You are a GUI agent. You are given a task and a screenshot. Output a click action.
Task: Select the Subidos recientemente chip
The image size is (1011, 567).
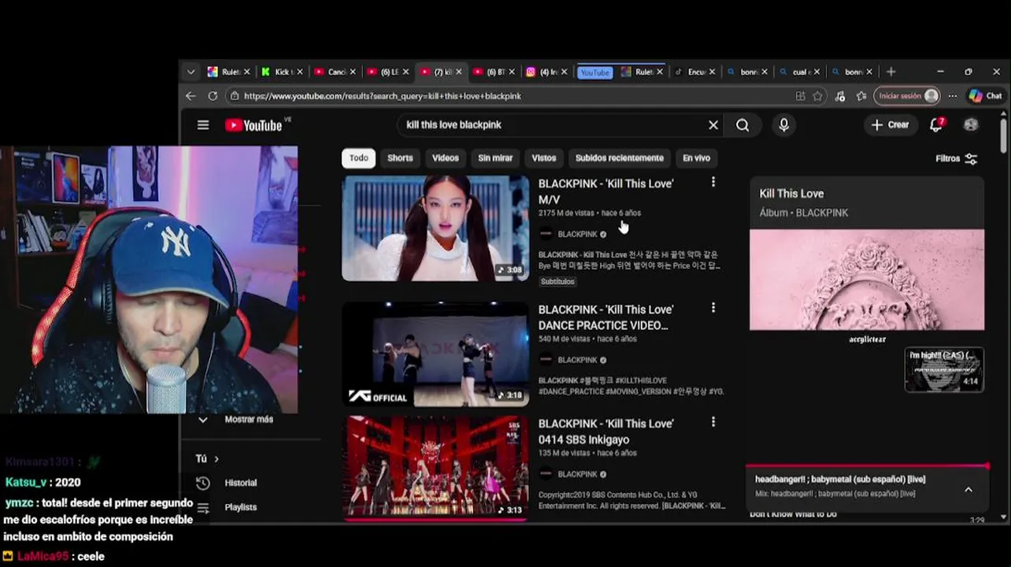click(x=619, y=157)
